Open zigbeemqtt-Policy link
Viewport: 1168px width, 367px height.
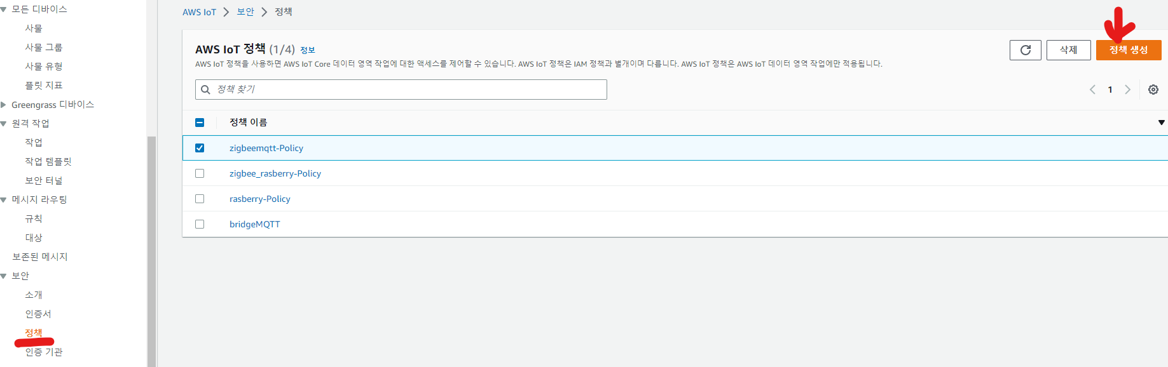coord(266,148)
